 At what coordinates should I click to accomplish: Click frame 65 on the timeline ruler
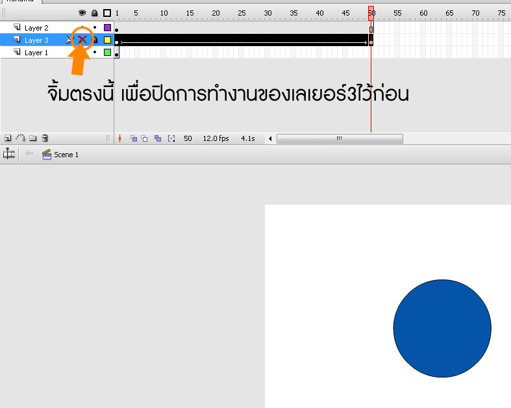449,14
